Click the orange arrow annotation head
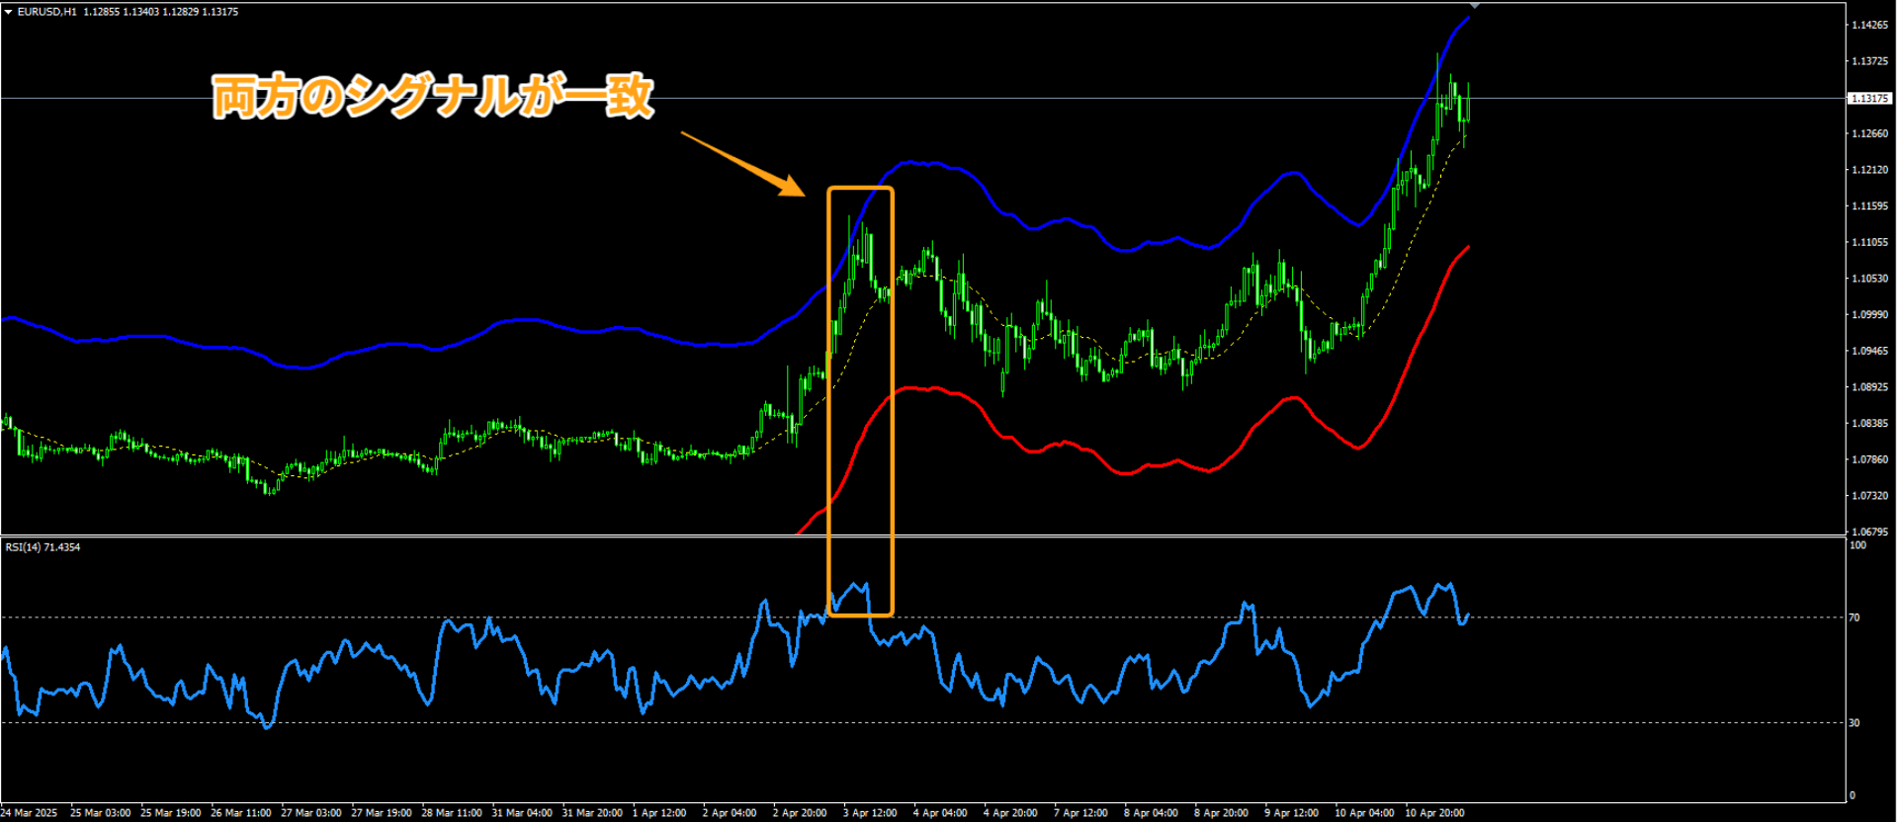Image resolution: width=1898 pixels, height=822 pixels. [x=794, y=187]
